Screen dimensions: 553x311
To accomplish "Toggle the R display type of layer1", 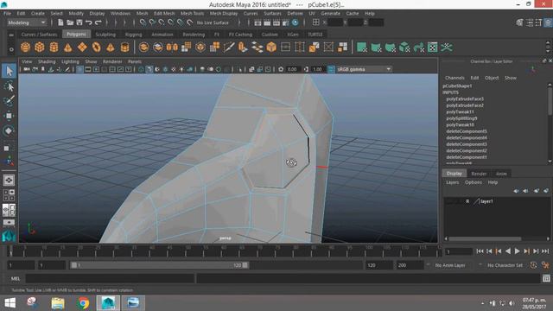I will (x=467, y=201).
